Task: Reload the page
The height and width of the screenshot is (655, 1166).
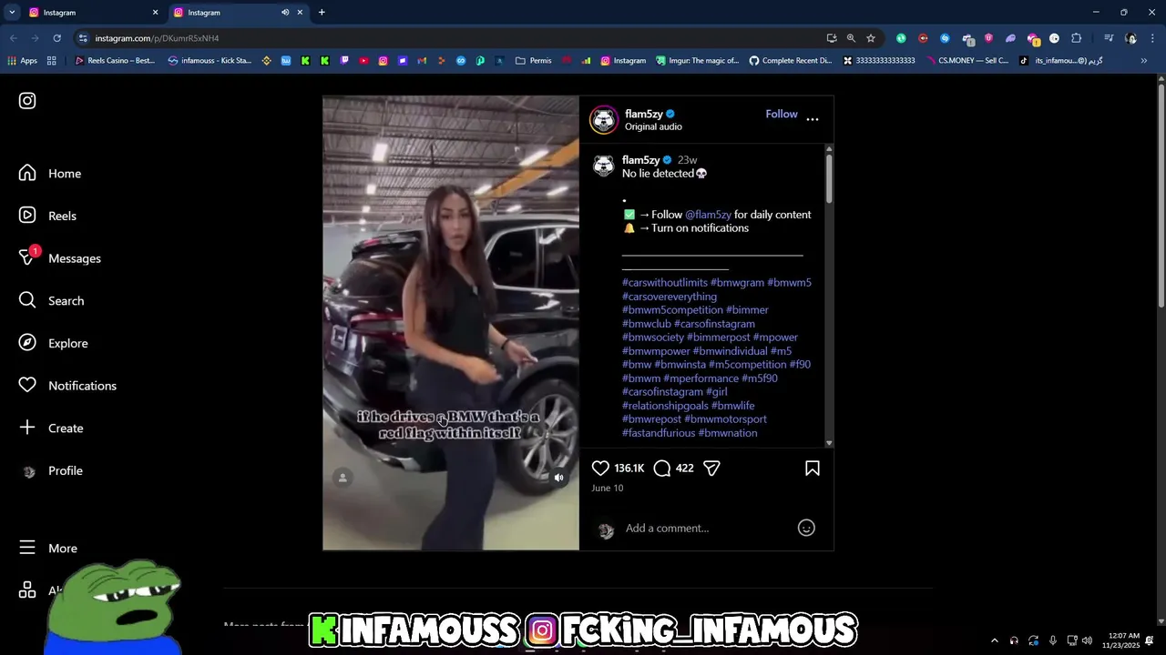Action: tap(56, 38)
